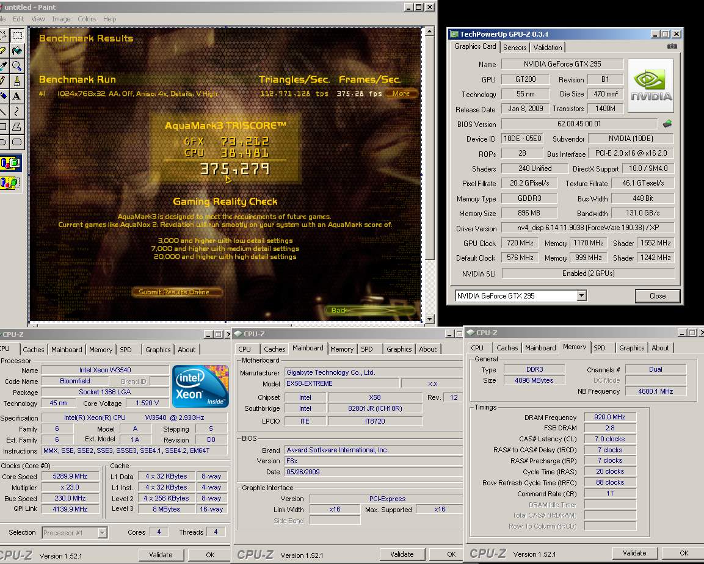Select the Pick Color eyedropper tool

point(3,65)
